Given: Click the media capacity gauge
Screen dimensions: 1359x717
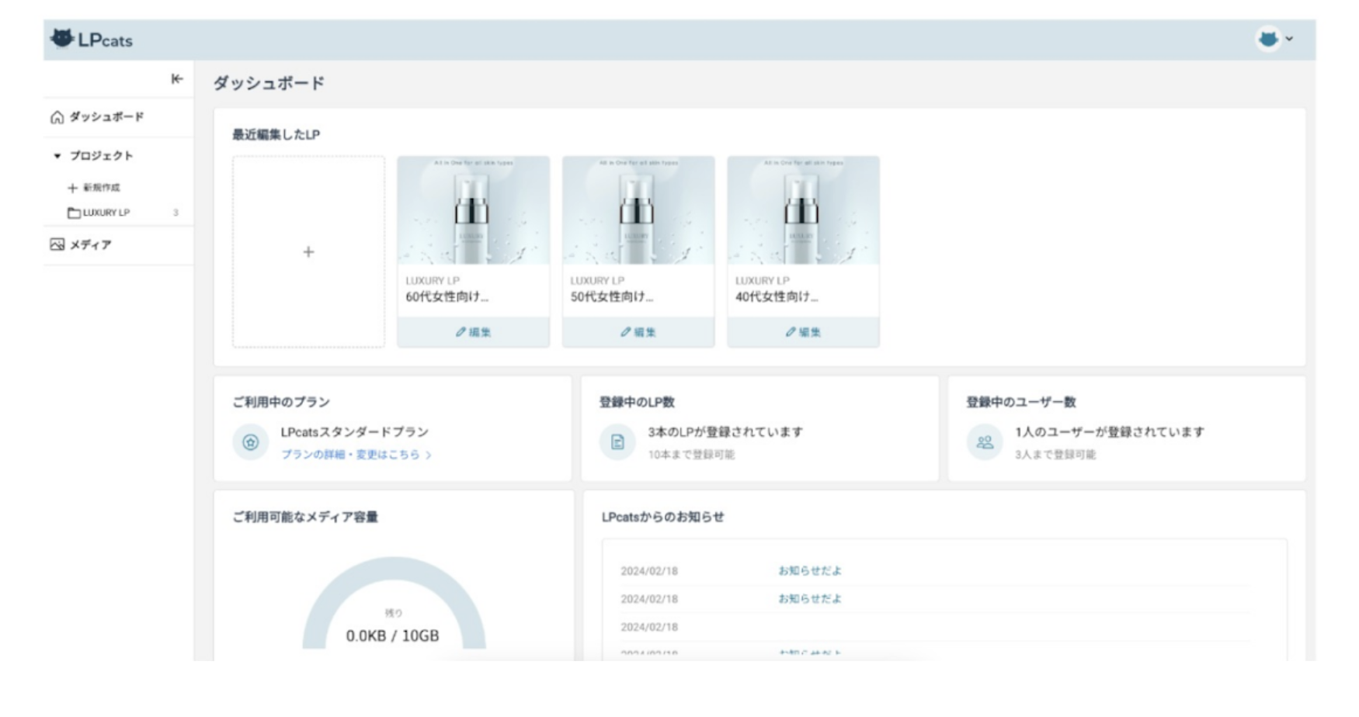Looking at the screenshot, I should point(394,603).
